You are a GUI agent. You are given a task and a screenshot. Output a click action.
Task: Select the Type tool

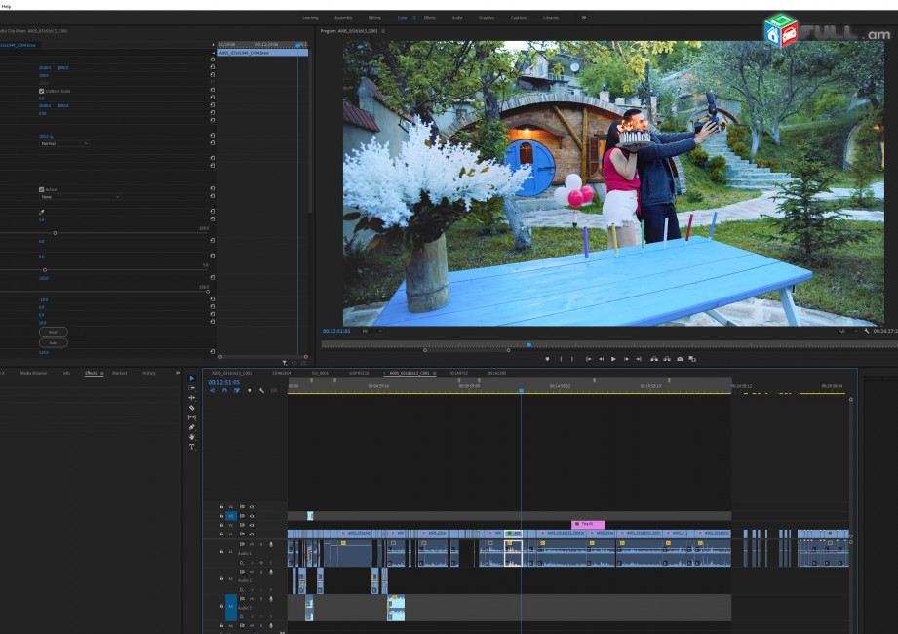coord(192,447)
